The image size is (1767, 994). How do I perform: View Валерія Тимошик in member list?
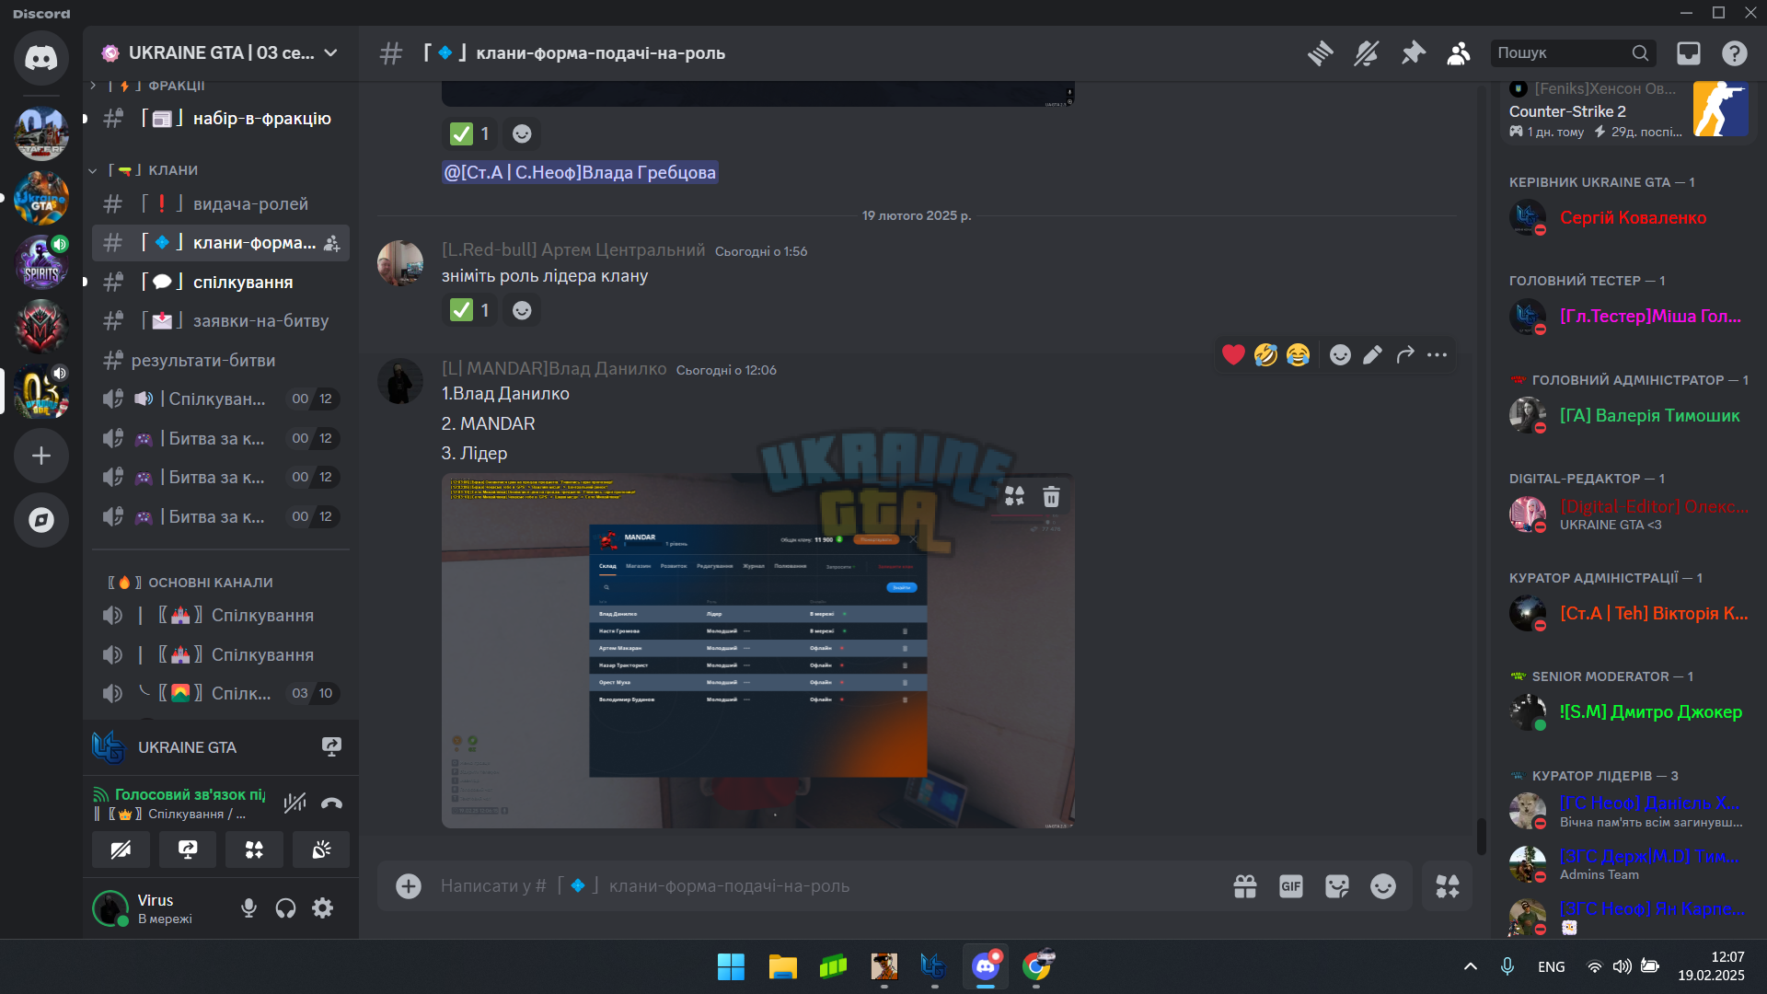(x=1629, y=416)
